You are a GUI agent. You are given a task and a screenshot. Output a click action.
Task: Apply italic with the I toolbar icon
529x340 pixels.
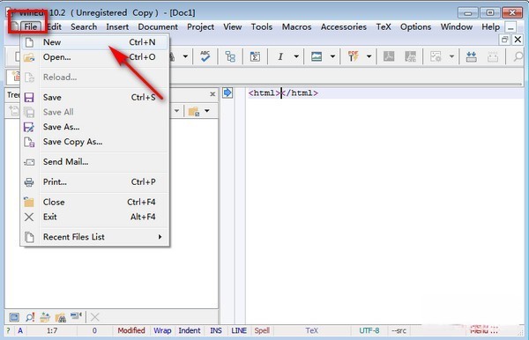click(x=280, y=56)
